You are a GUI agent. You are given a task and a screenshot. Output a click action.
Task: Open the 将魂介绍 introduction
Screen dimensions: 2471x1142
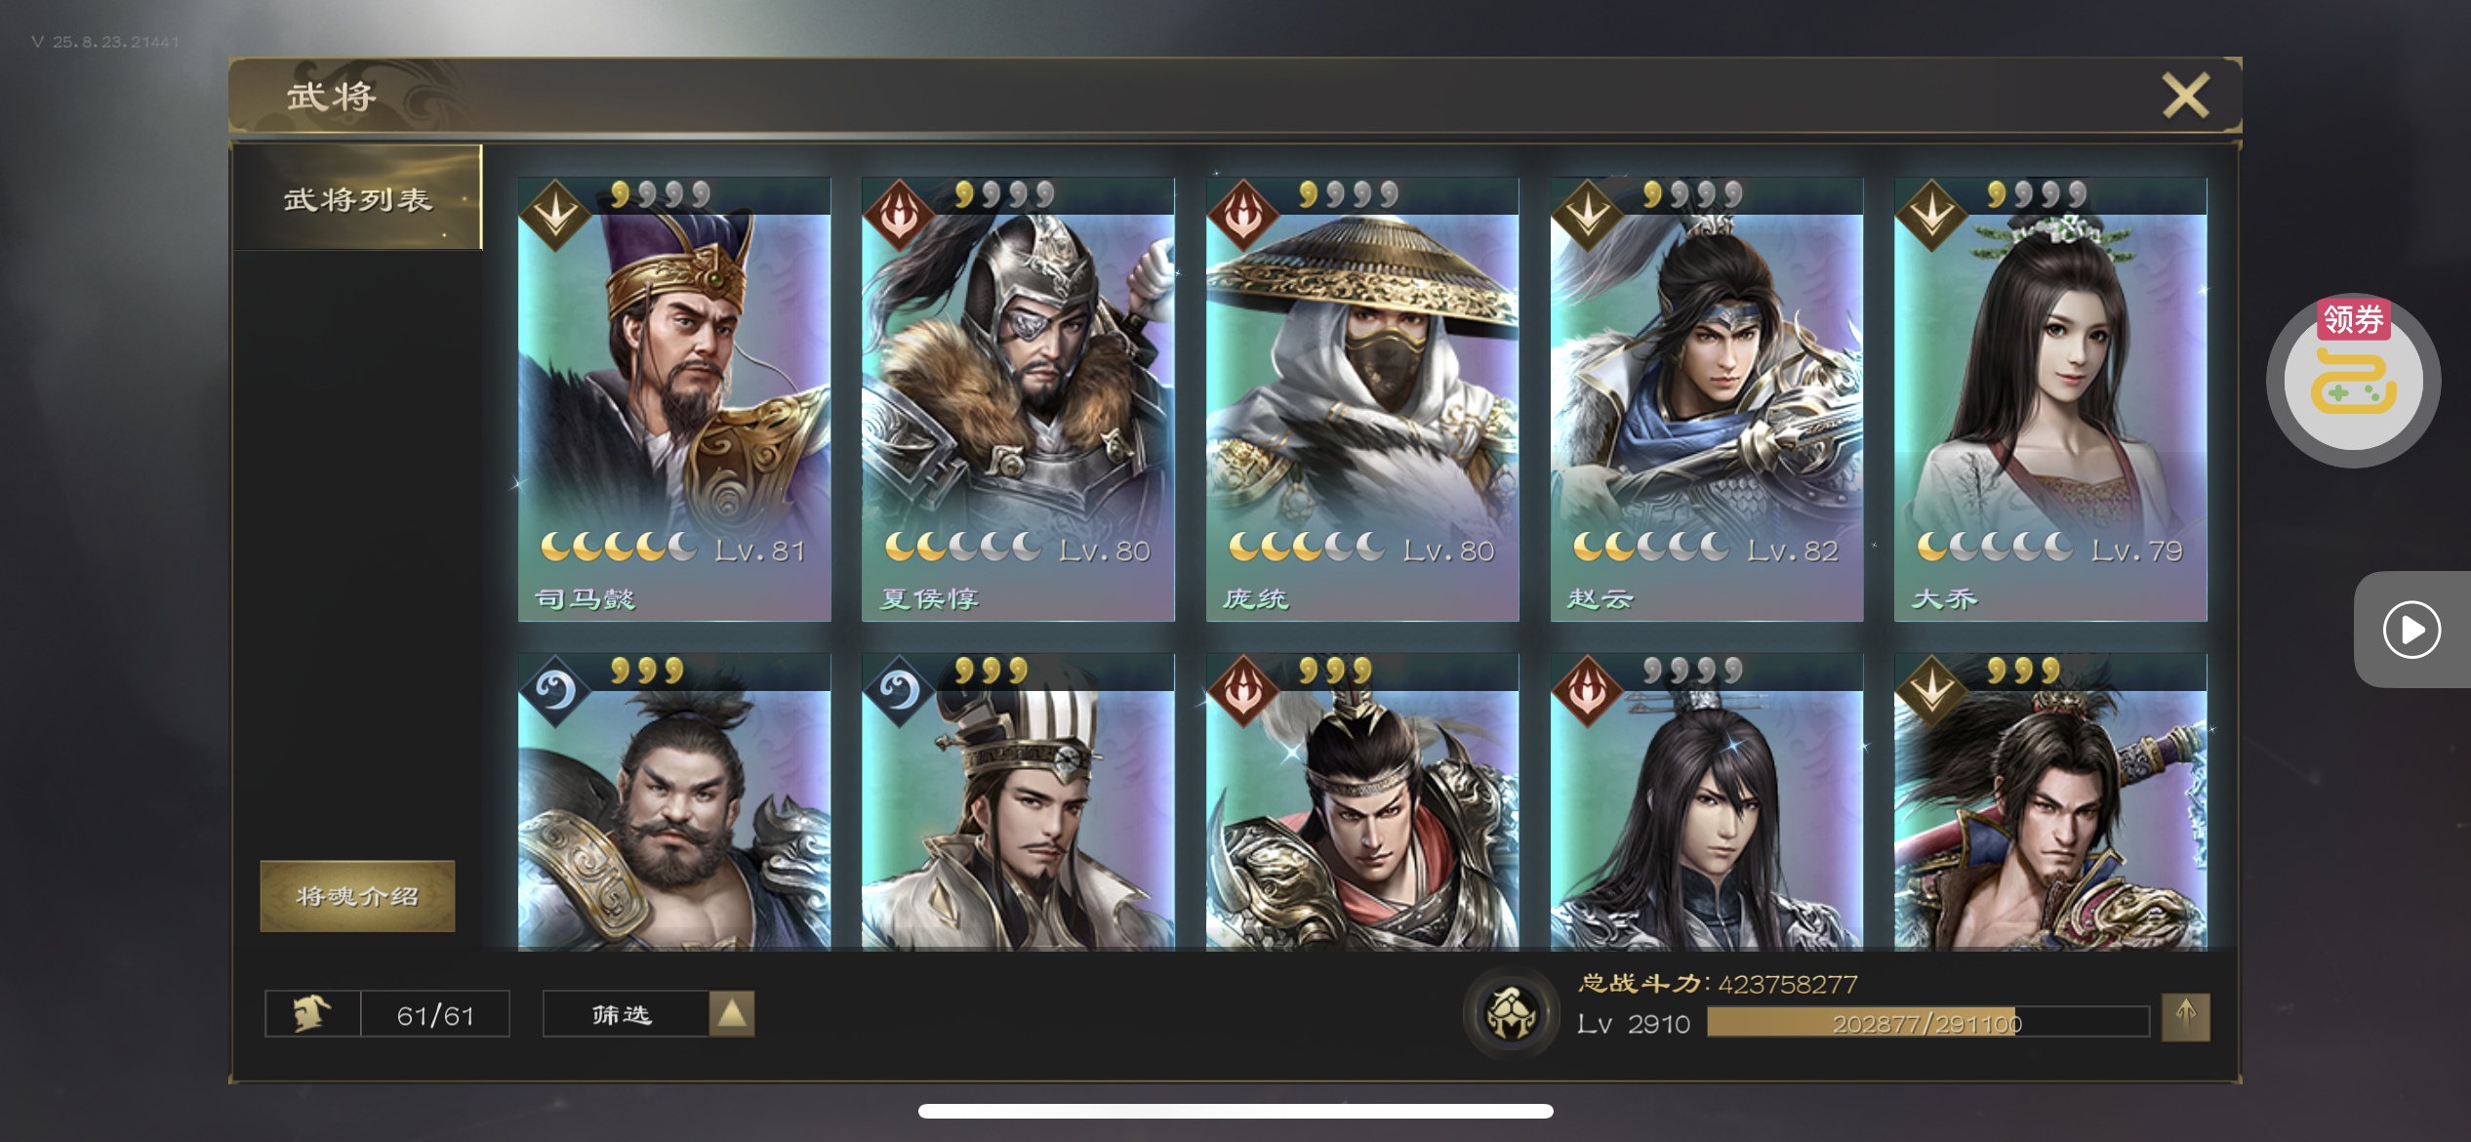[357, 896]
